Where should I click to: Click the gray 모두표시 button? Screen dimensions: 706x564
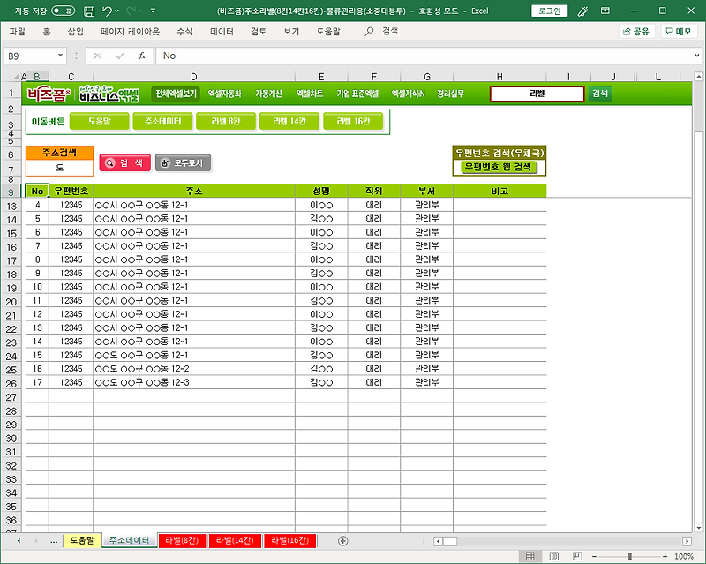[x=183, y=162]
